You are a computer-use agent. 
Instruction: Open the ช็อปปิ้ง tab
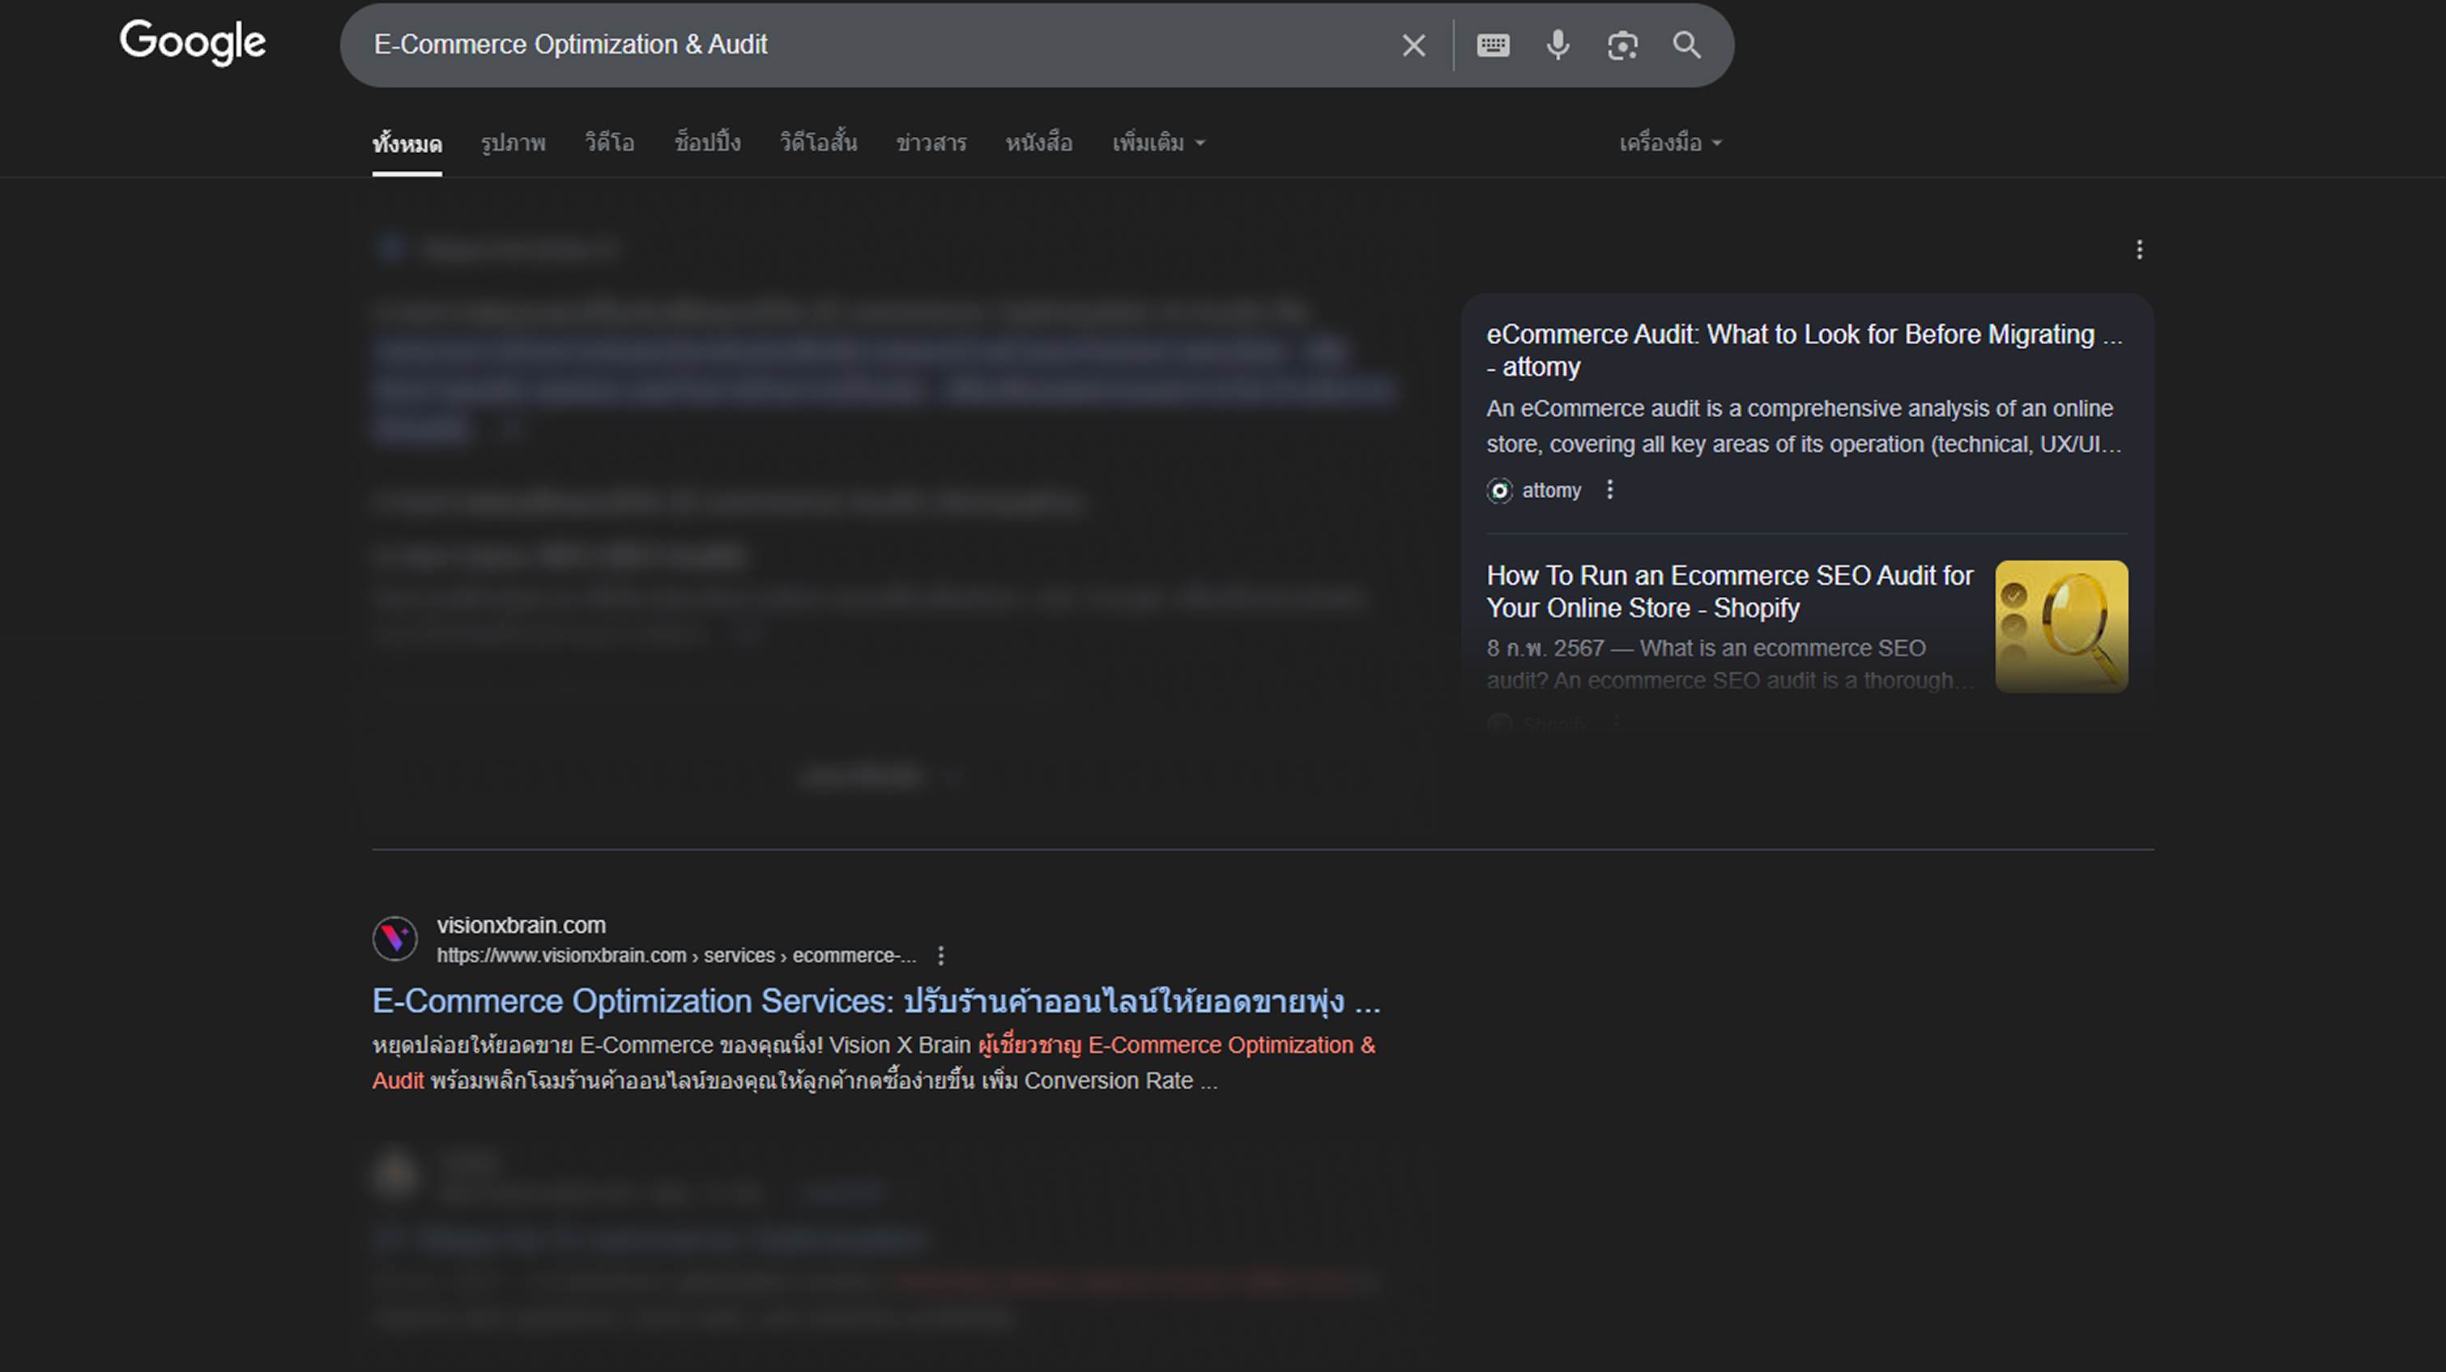pos(707,143)
